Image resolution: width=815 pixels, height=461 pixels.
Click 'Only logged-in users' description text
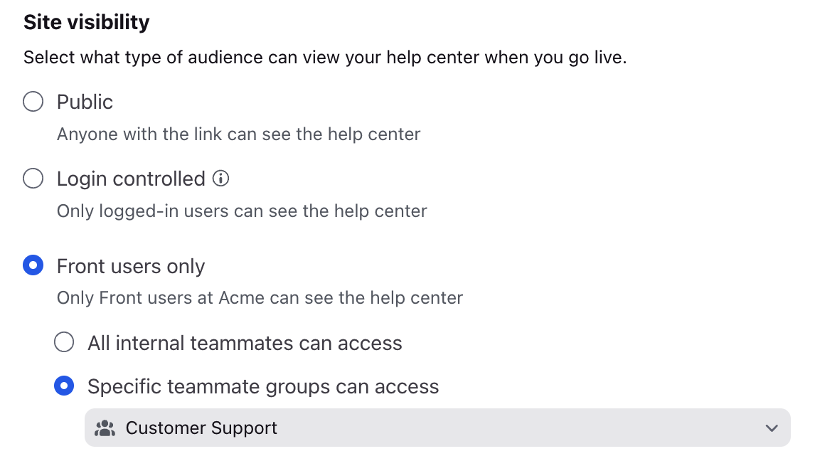point(242,211)
